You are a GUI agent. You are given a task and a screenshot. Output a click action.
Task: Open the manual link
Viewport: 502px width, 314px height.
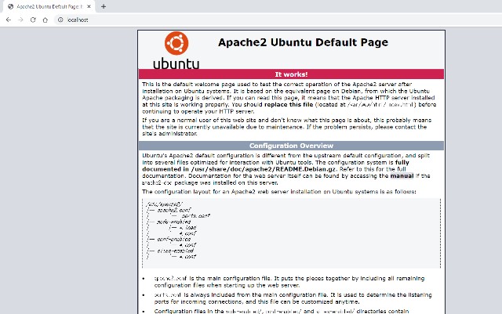tap(402, 176)
